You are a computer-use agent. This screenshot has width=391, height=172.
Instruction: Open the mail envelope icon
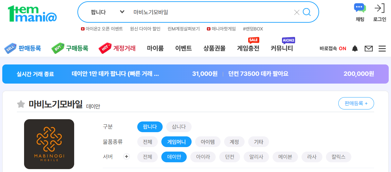point(369,49)
